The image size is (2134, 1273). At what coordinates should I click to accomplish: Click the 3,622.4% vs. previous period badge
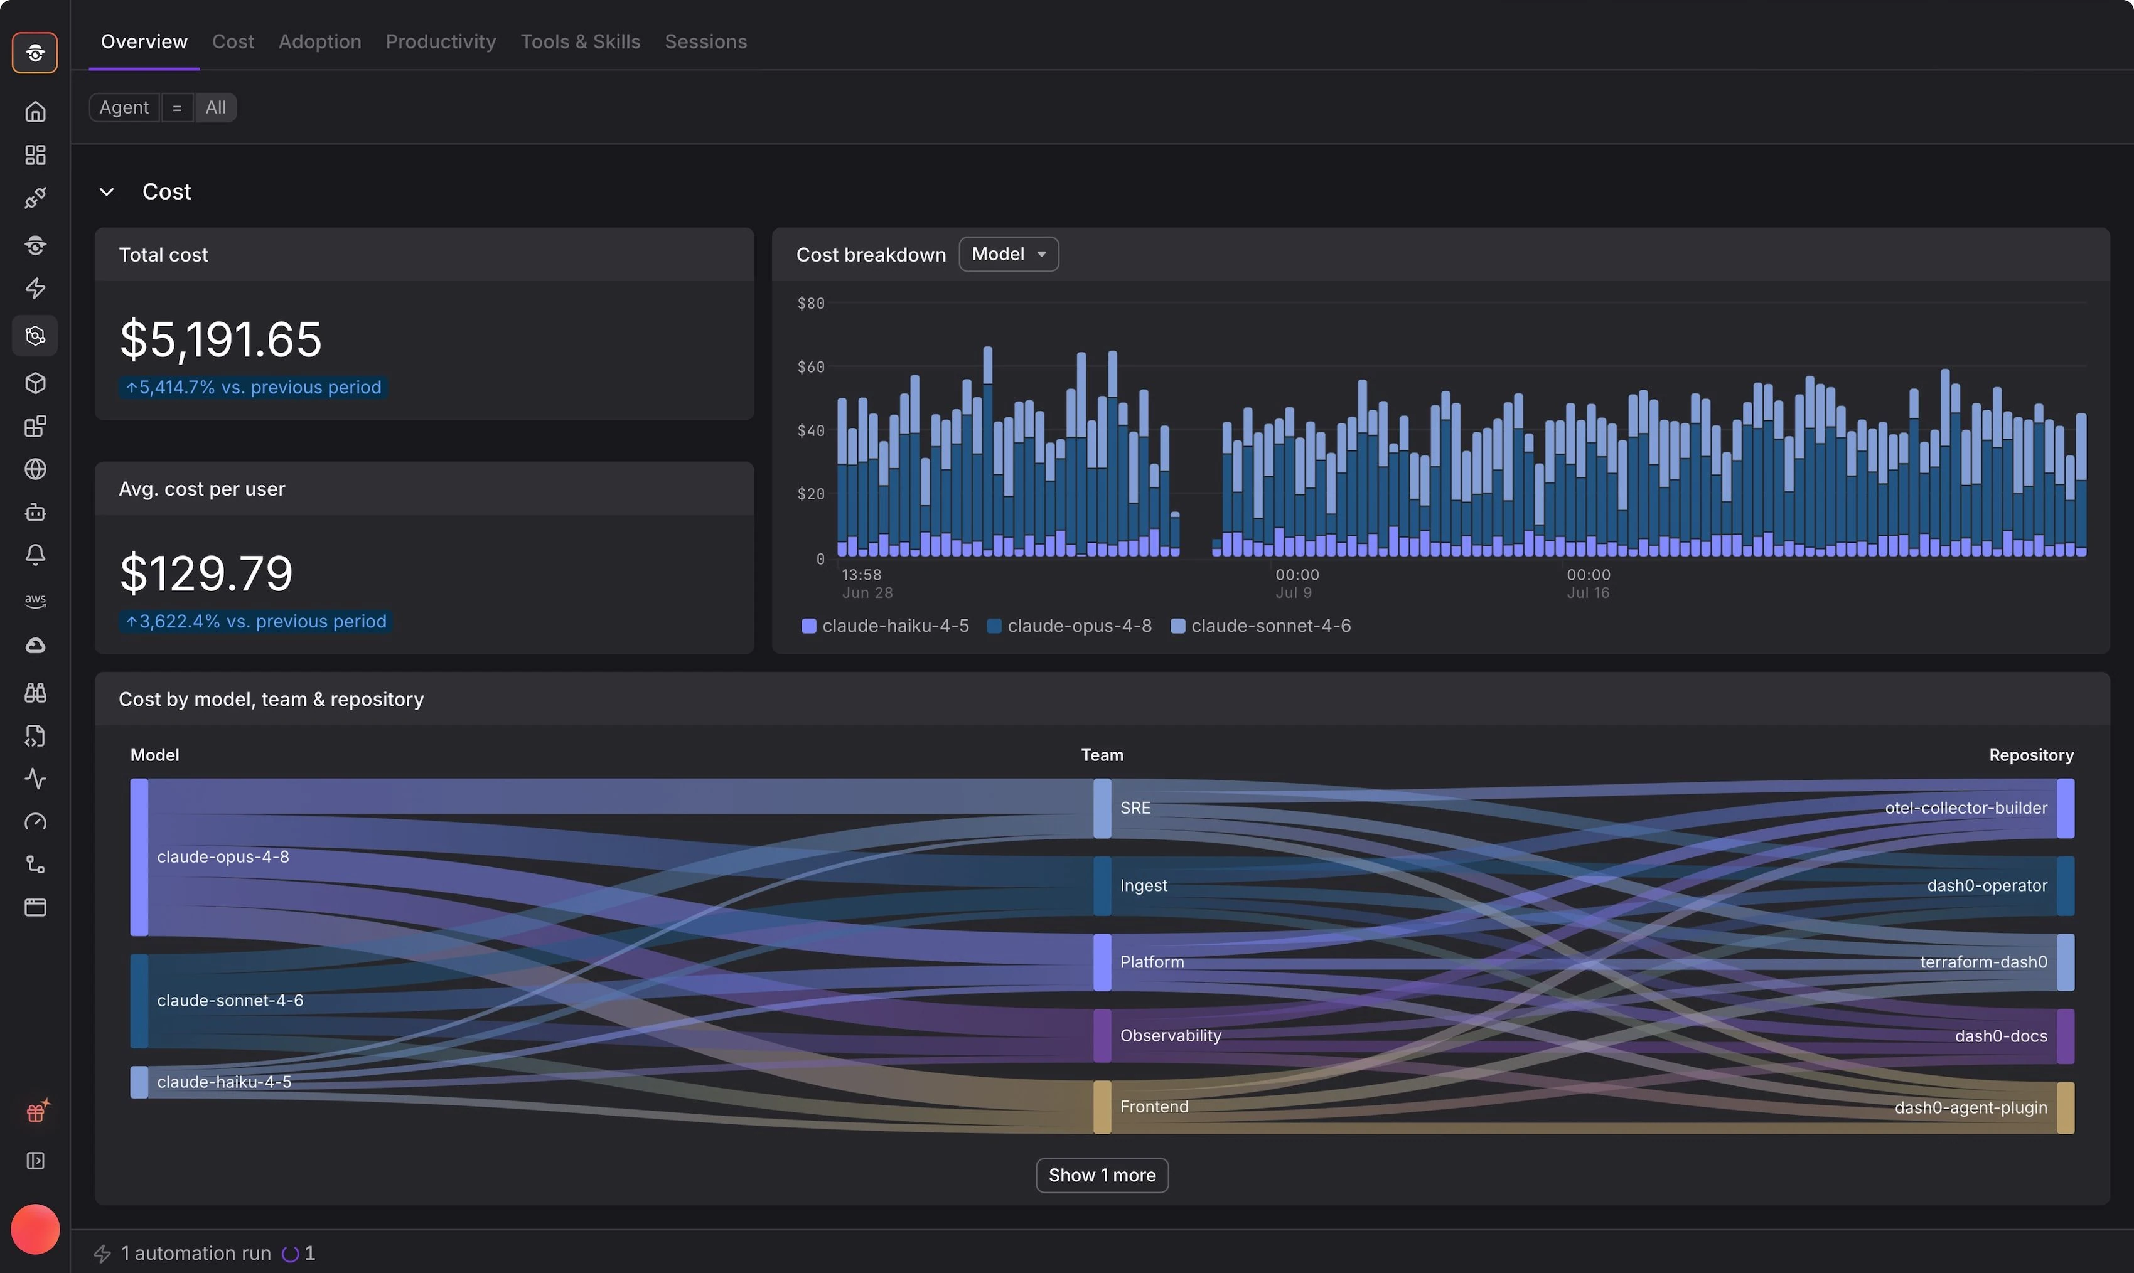point(255,621)
